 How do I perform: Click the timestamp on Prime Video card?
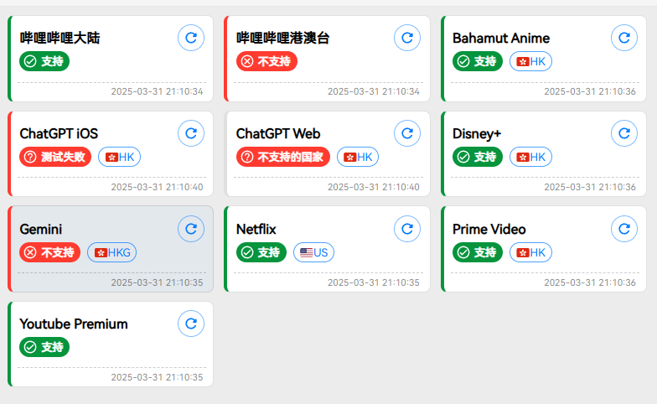pos(590,282)
